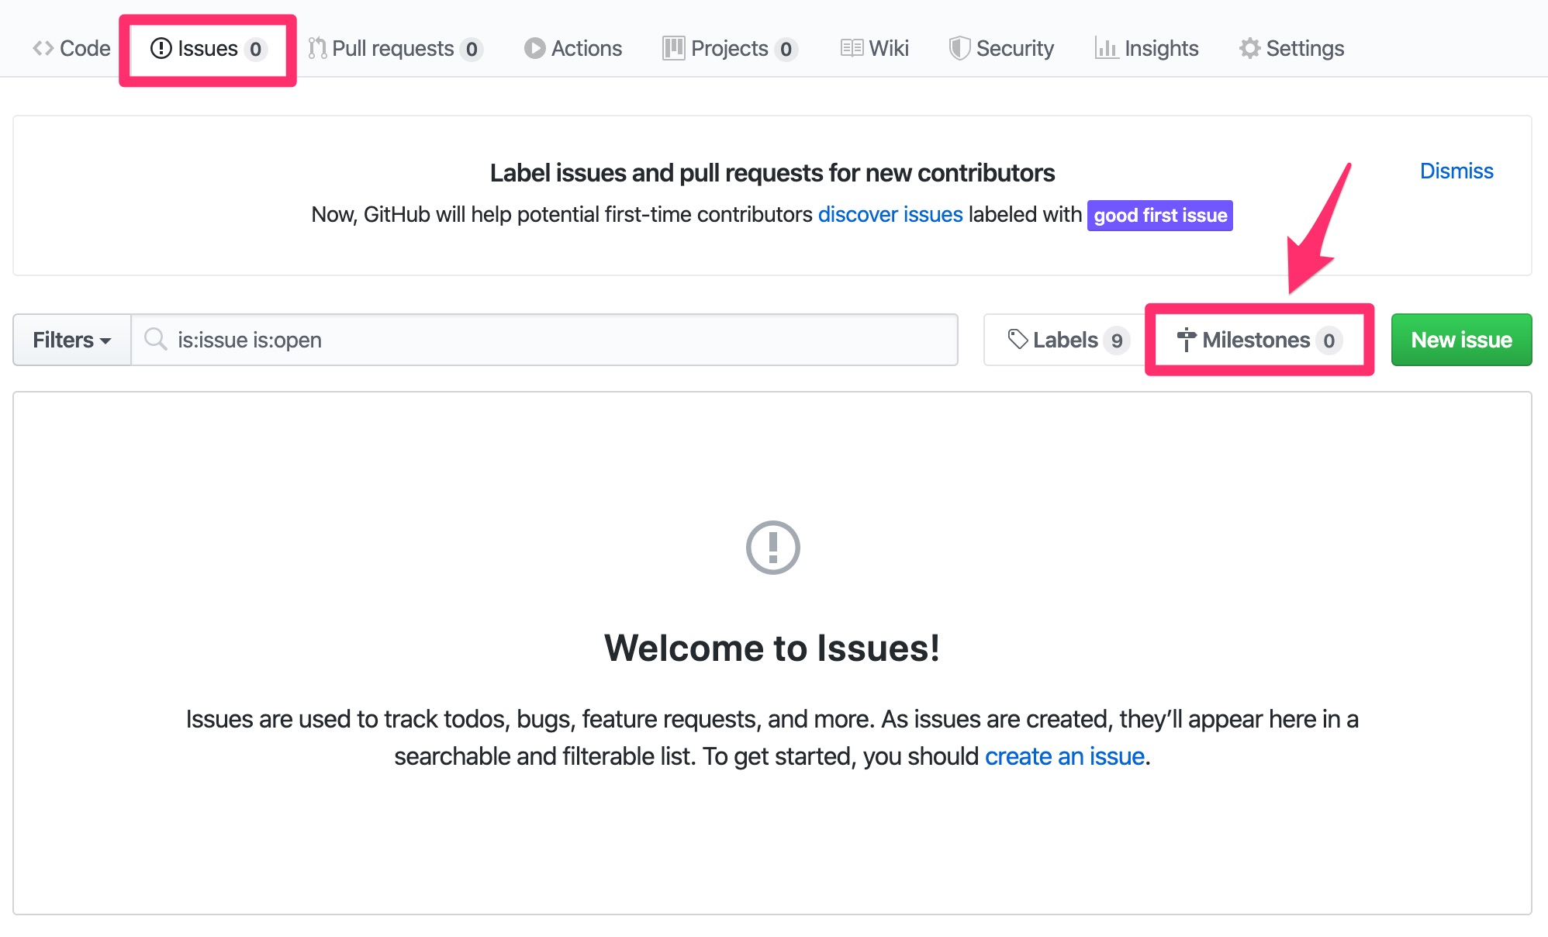Open the Filters dropdown

[71, 339]
